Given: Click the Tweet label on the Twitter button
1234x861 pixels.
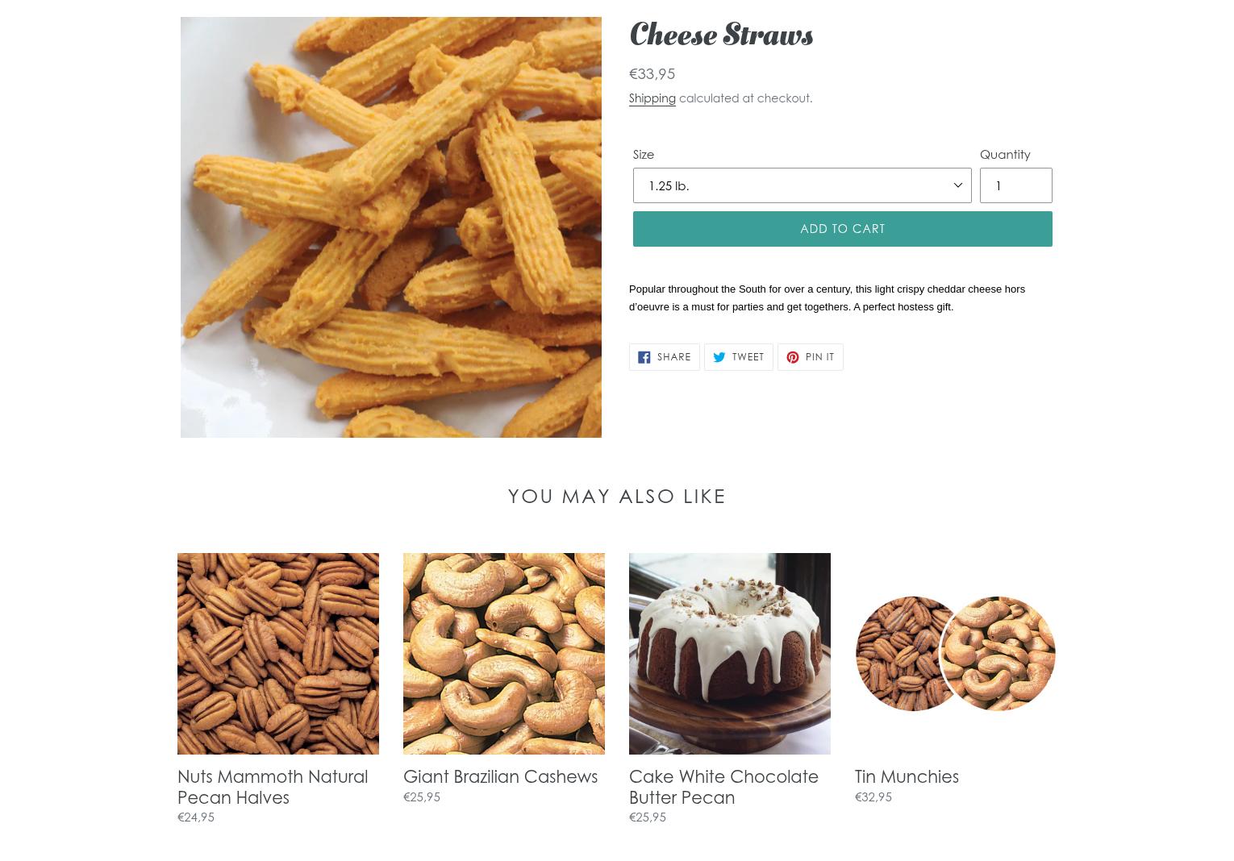Looking at the screenshot, I should point(748,357).
